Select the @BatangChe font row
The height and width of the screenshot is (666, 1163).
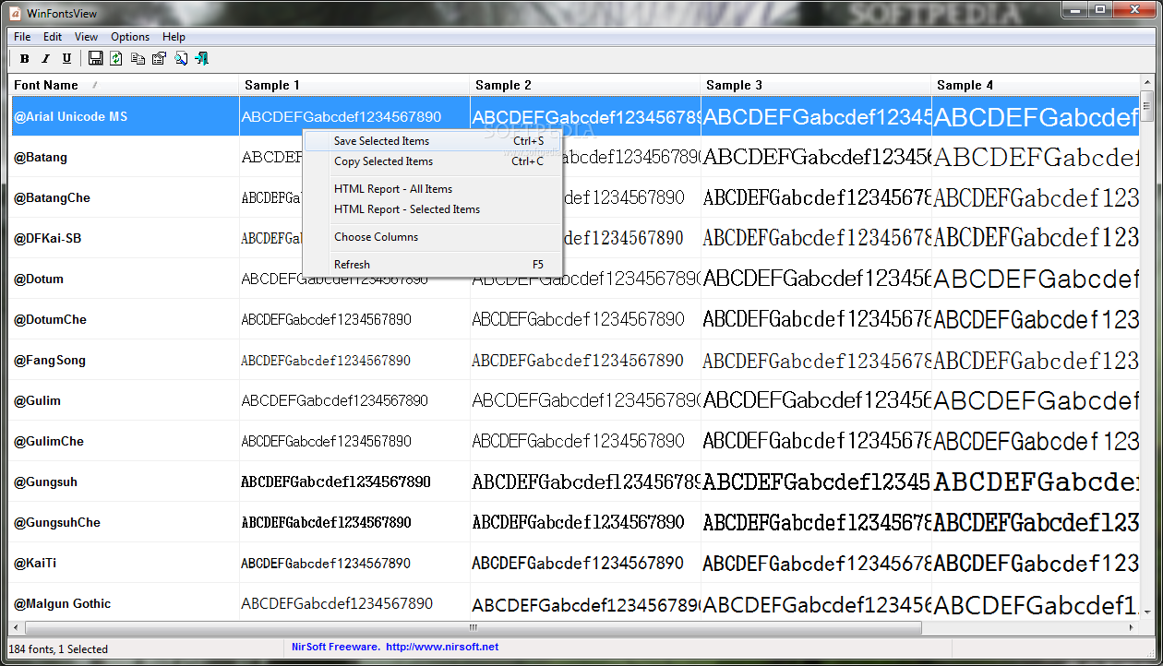tap(575, 197)
